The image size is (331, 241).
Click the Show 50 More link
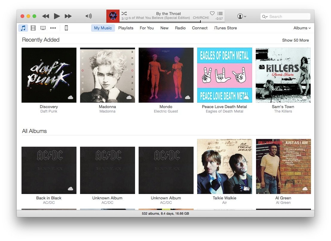pyautogui.click(x=295, y=40)
